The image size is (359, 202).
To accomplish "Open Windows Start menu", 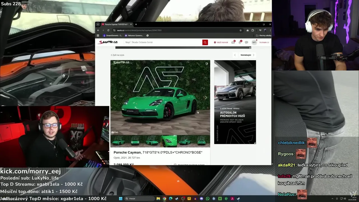I will tap(121, 199).
